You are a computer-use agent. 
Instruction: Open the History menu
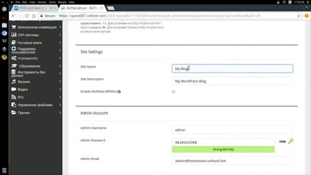point(42,2)
